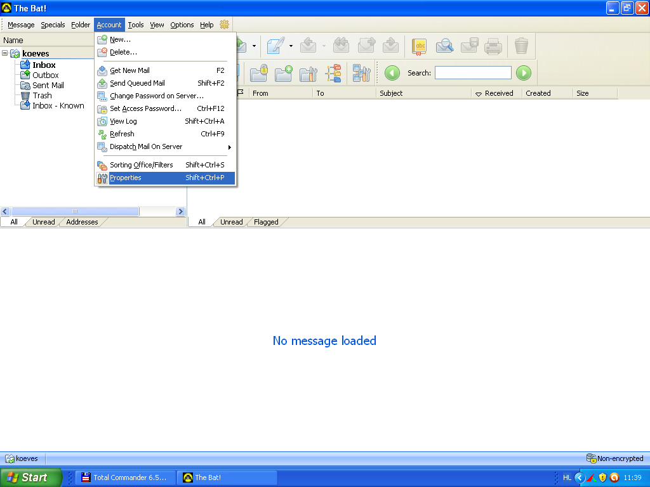Image resolution: width=650 pixels, height=487 pixels.
Task: Open the Options menu
Action: point(182,25)
